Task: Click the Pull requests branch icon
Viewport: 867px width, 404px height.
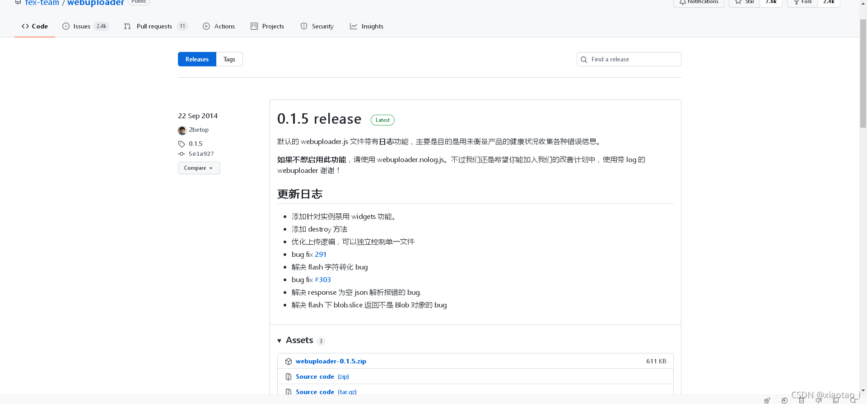Action: tap(127, 26)
